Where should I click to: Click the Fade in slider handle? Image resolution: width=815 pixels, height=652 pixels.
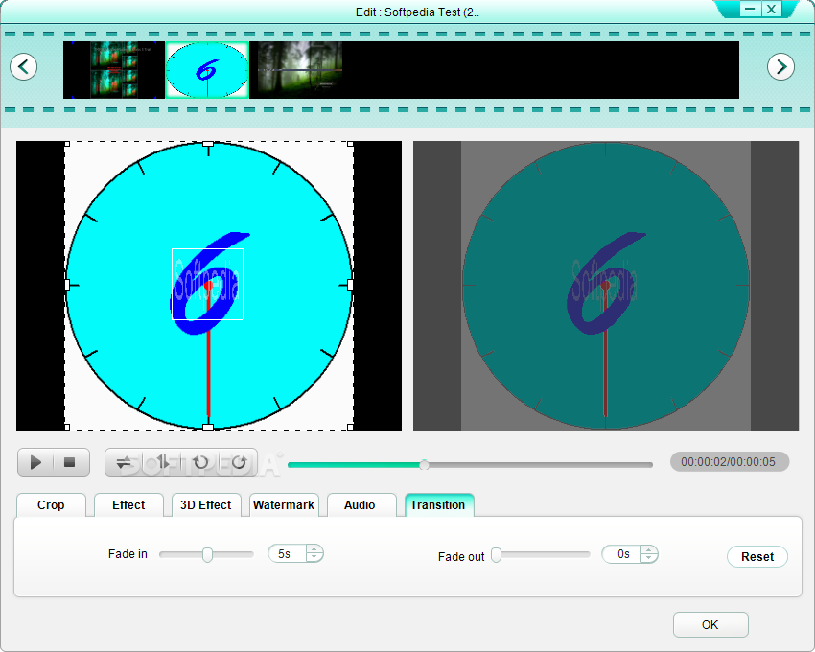click(207, 555)
